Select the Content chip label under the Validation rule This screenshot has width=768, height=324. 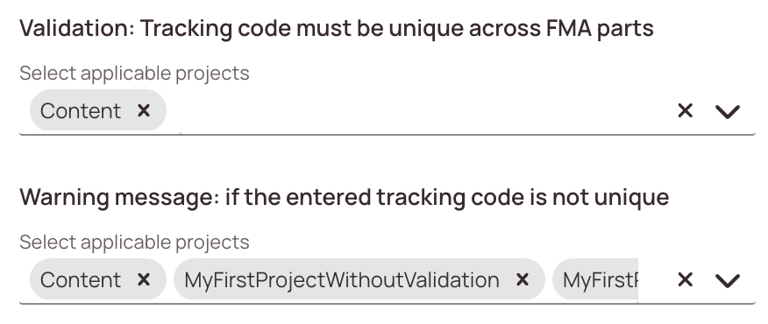tap(81, 111)
